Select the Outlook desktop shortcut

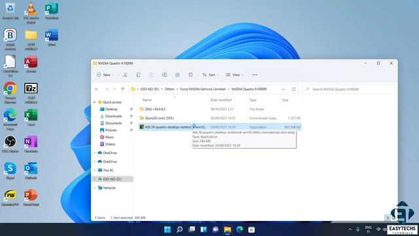pos(31,170)
